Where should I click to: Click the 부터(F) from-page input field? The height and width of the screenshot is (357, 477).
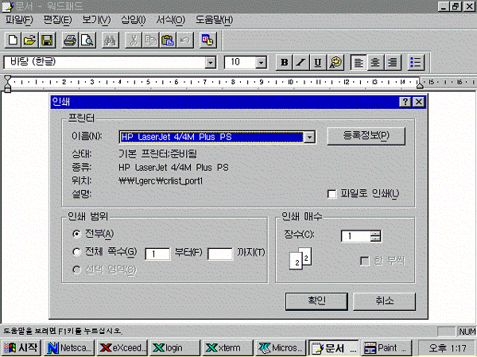point(157,254)
